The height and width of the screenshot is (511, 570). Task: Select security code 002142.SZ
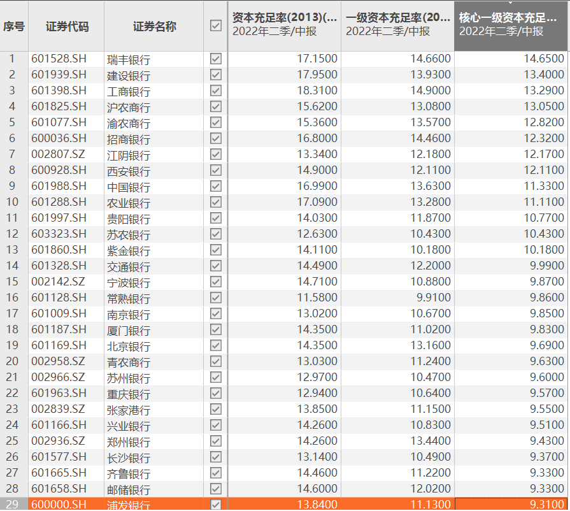coord(58,282)
